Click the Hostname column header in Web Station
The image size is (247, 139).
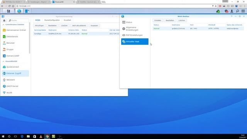(176, 25)
